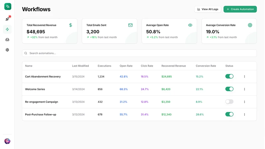265x149 pixels.
Task: Select the lightning bolt workflows icon
Action: coord(7,29)
